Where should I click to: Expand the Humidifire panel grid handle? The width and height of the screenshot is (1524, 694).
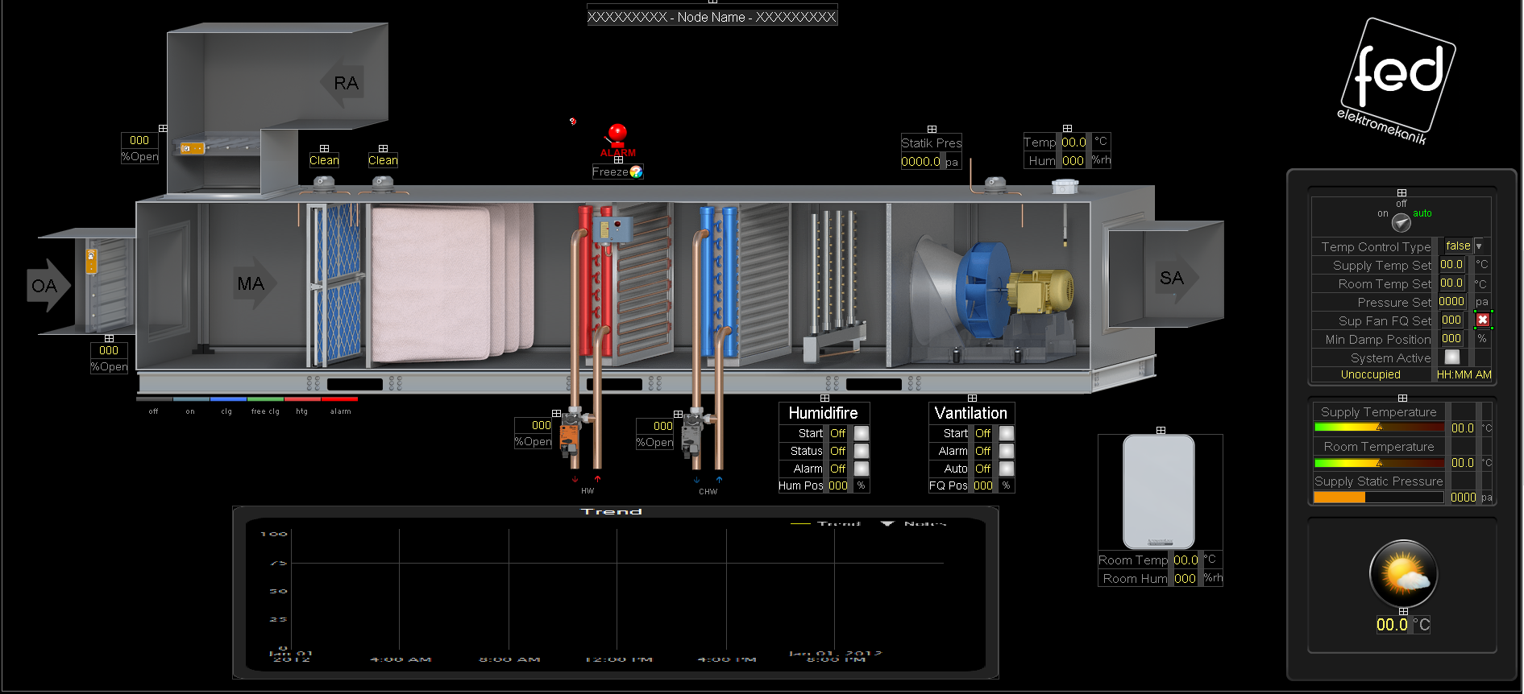coord(824,399)
